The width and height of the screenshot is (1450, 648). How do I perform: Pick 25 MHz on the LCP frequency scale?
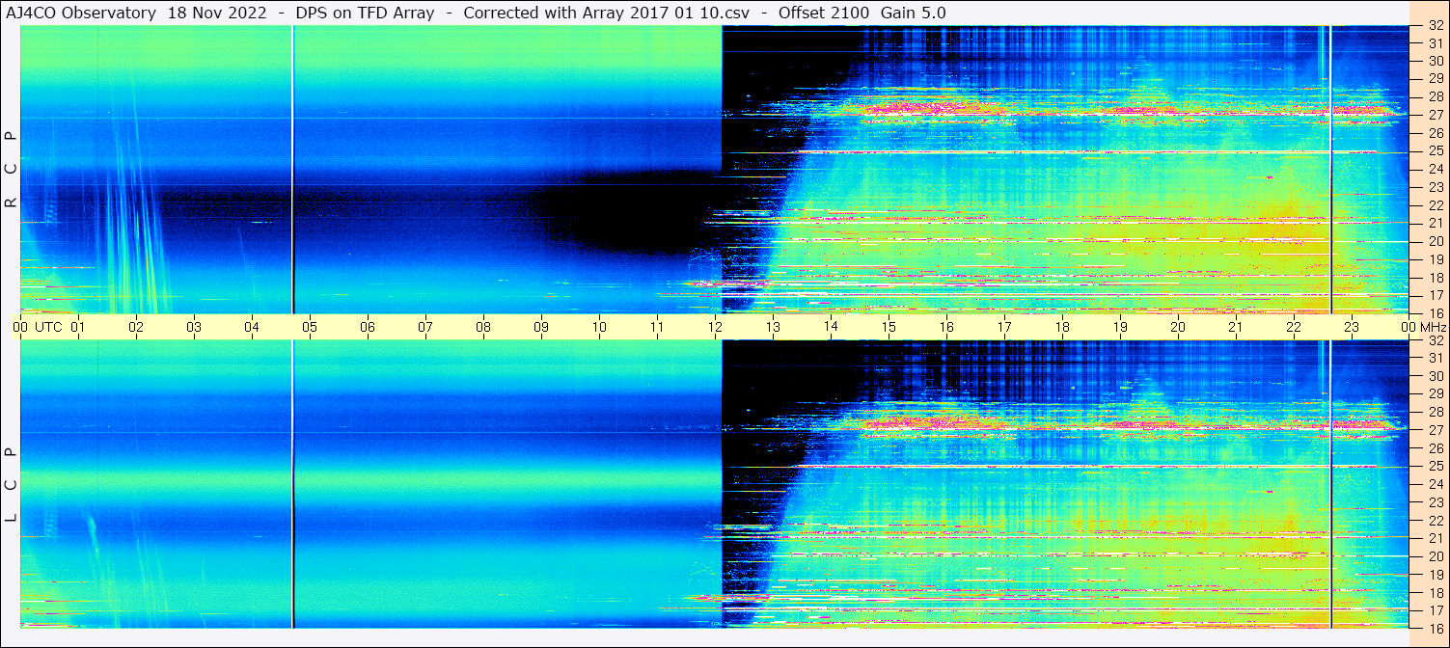pos(1436,466)
